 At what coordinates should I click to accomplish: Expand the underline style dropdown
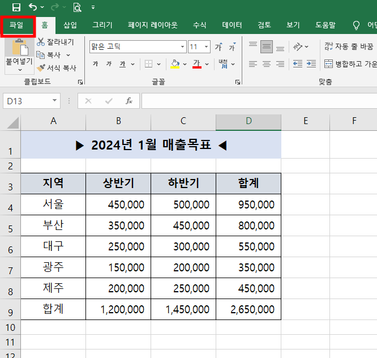[x=132, y=64]
